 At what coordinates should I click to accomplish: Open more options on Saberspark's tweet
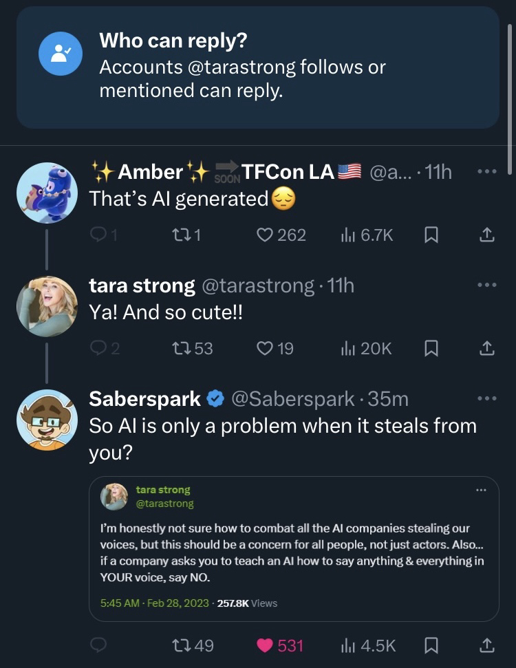486,398
